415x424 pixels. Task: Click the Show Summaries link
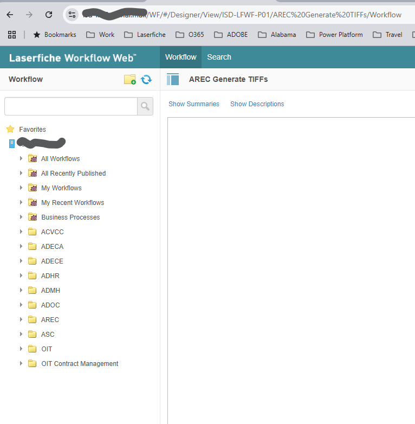coord(194,104)
